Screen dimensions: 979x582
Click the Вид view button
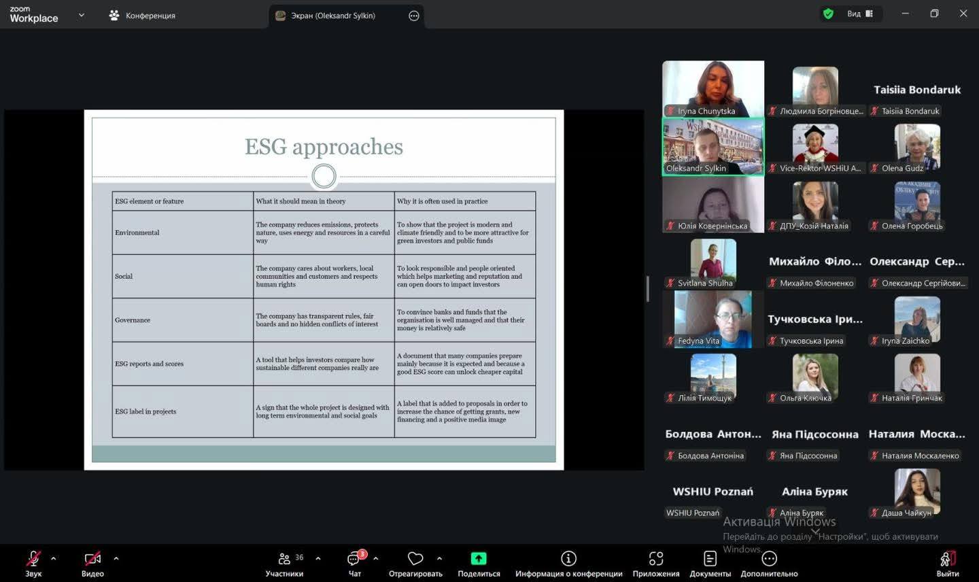[x=859, y=14]
